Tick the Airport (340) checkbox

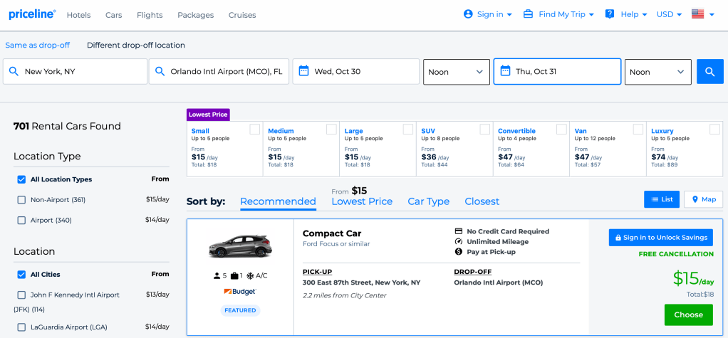(21, 221)
